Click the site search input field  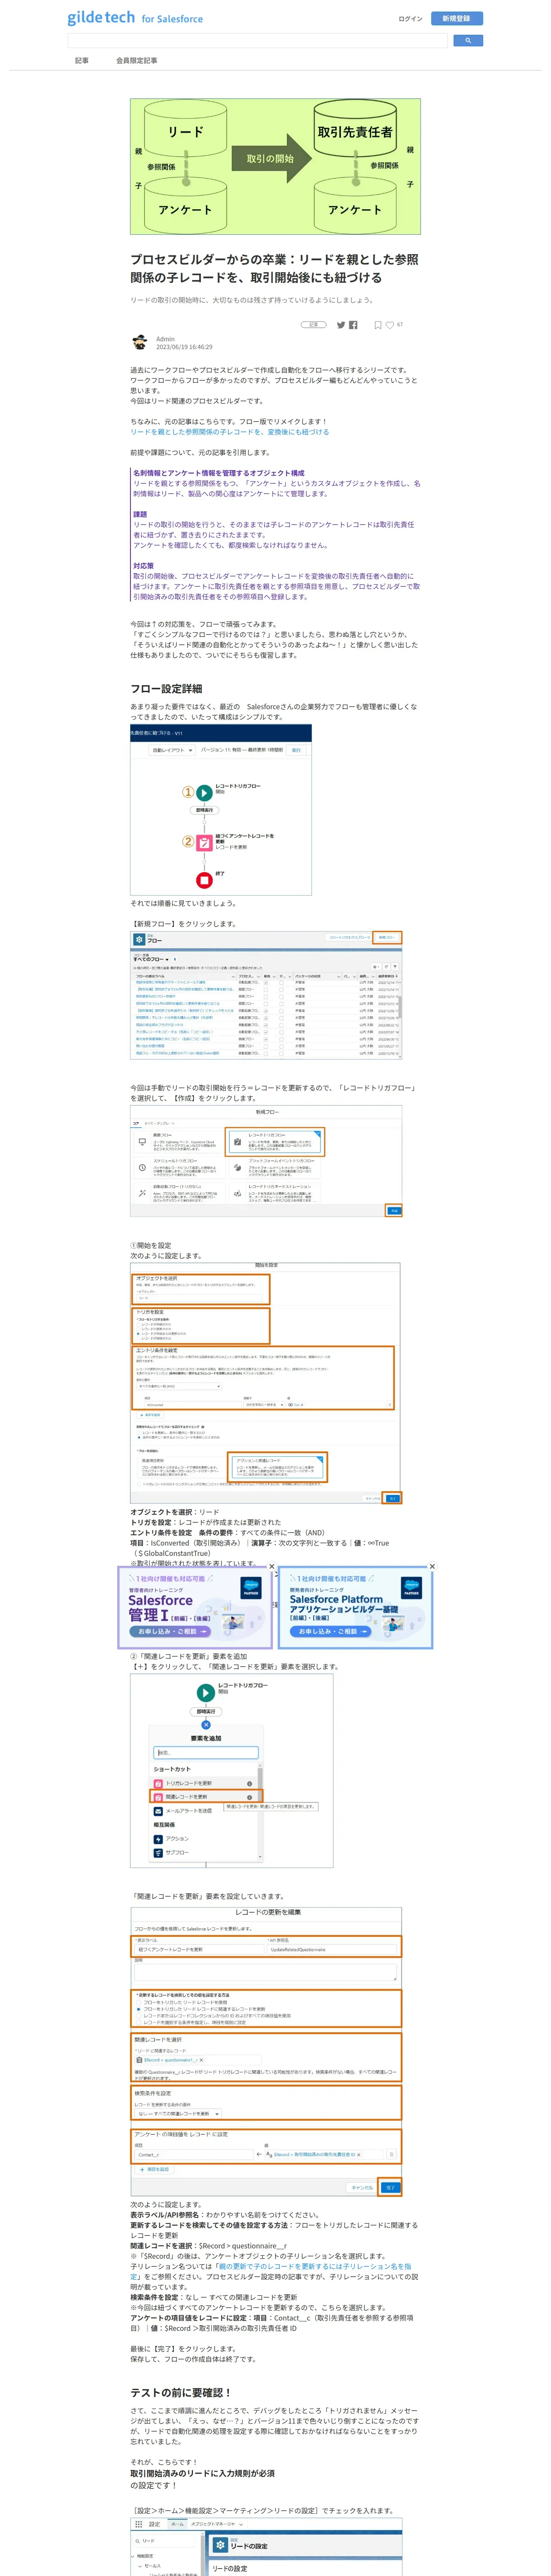257,41
